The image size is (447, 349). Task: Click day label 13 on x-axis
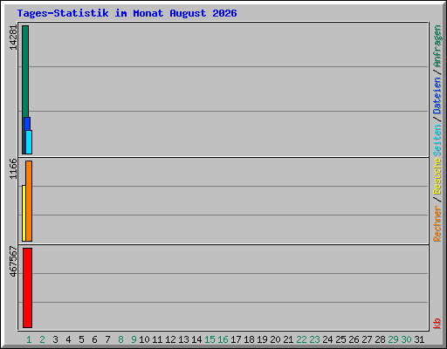183,339
